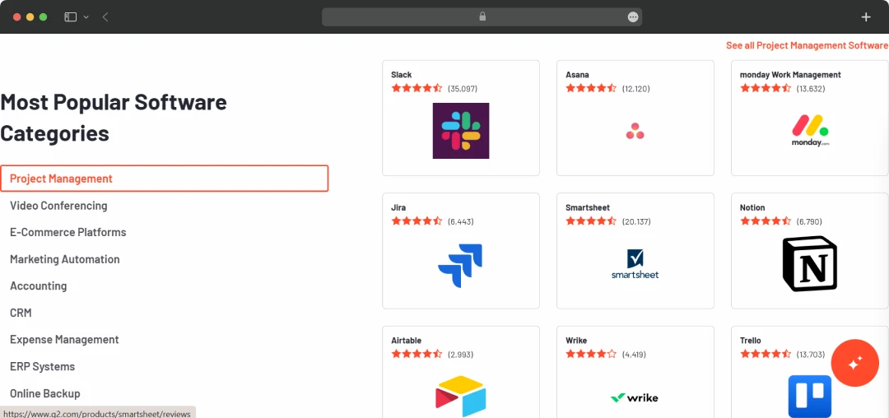Image resolution: width=889 pixels, height=418 pixels.
Task: Select the Marketing Automation category
Action: coord(65,259)
